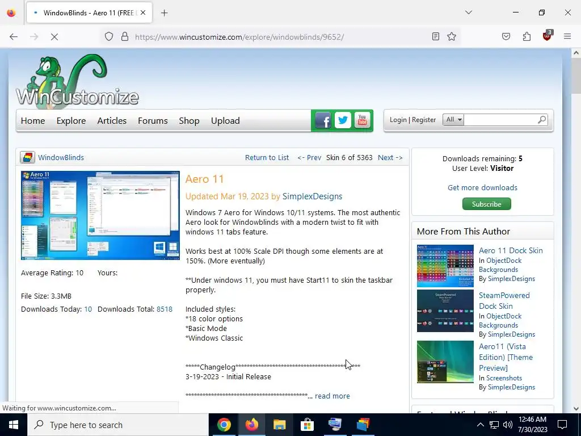Open the uBlock Origin extension icon
Viewport: 581px width, 436px height.
pos(548,36)
